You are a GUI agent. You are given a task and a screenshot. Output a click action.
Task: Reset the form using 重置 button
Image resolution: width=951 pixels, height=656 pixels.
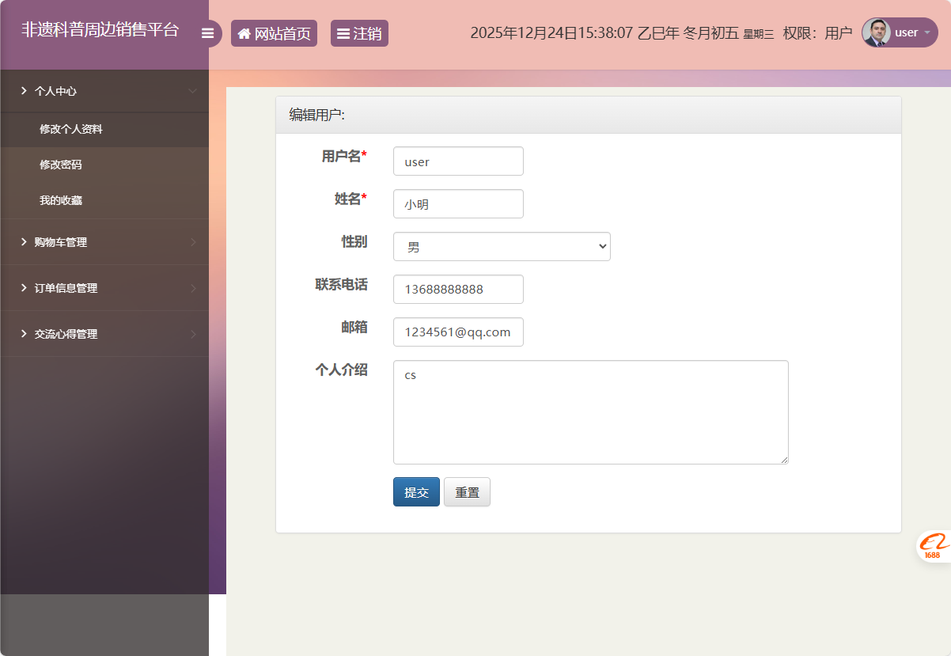click(x=467, y=491)
